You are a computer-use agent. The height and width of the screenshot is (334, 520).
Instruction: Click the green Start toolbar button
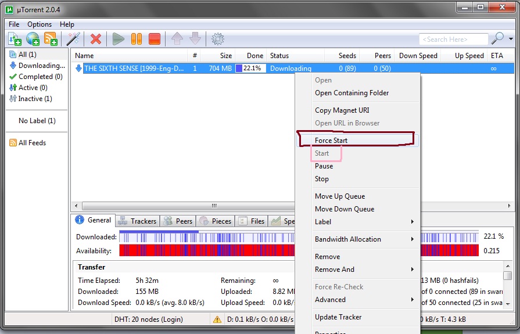(118, 39)
